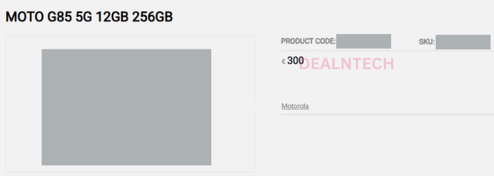Click the Motorola brand link
This screenshot has height=176, width=494.
pos(295,106)
